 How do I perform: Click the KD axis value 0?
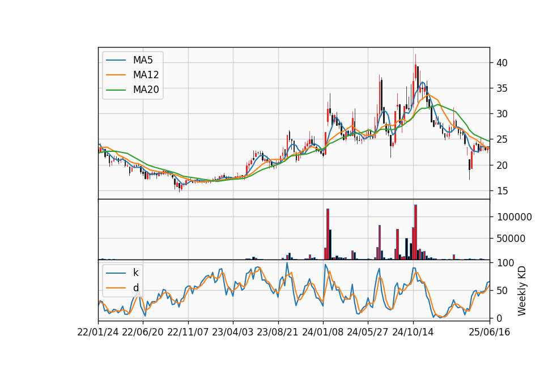500,318
